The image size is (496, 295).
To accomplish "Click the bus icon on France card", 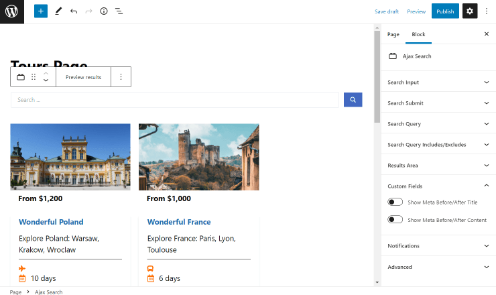I will 150,268.
